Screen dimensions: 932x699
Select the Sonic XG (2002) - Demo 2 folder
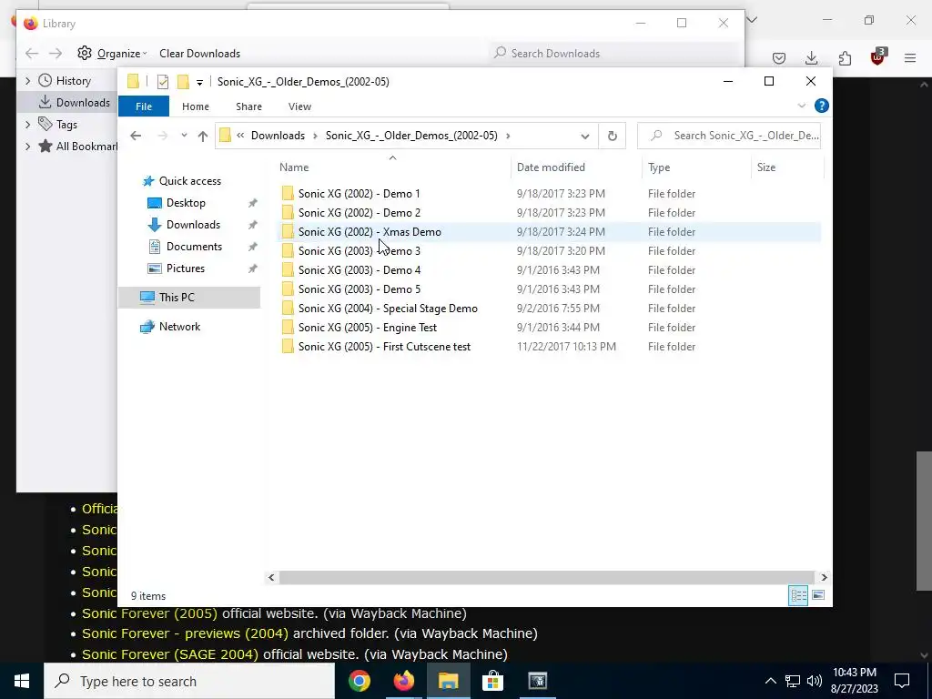[x=359, y=212]
